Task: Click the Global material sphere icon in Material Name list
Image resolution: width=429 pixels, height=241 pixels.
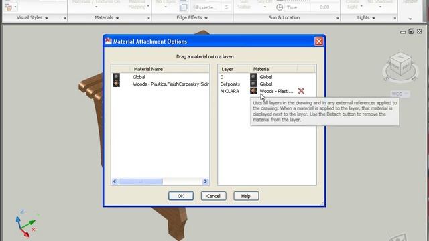Action: click(117, 76)
